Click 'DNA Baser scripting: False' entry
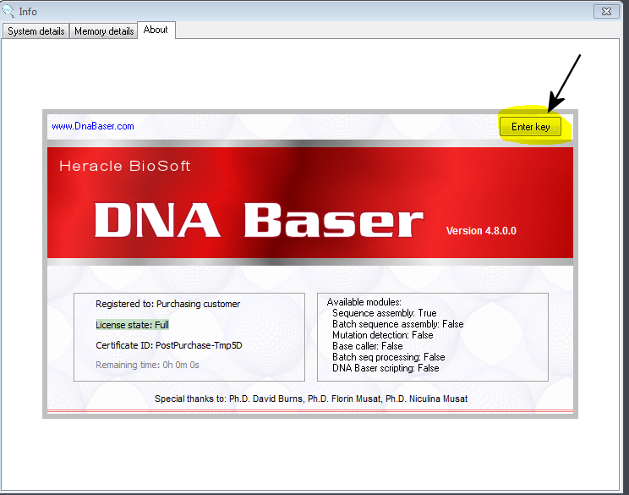This screenshot has height=495, width=629. pos(386,368)
